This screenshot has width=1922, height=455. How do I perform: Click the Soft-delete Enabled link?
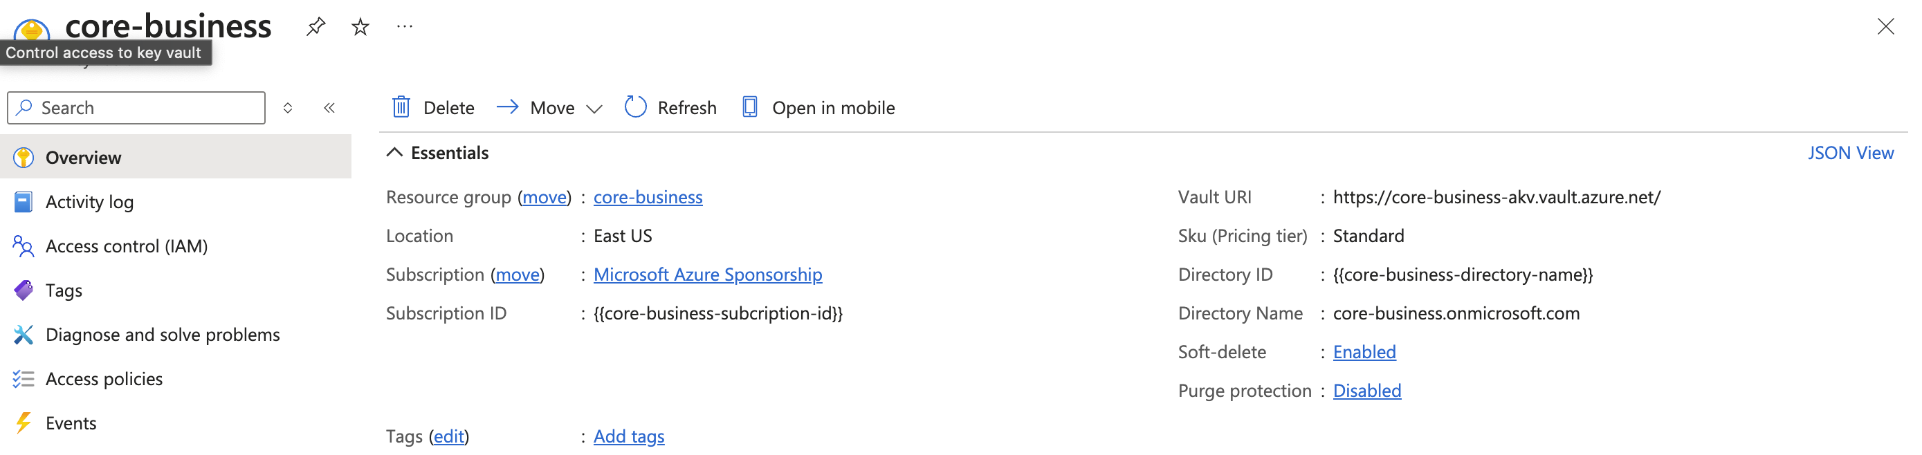click(x=1364, y=352)
